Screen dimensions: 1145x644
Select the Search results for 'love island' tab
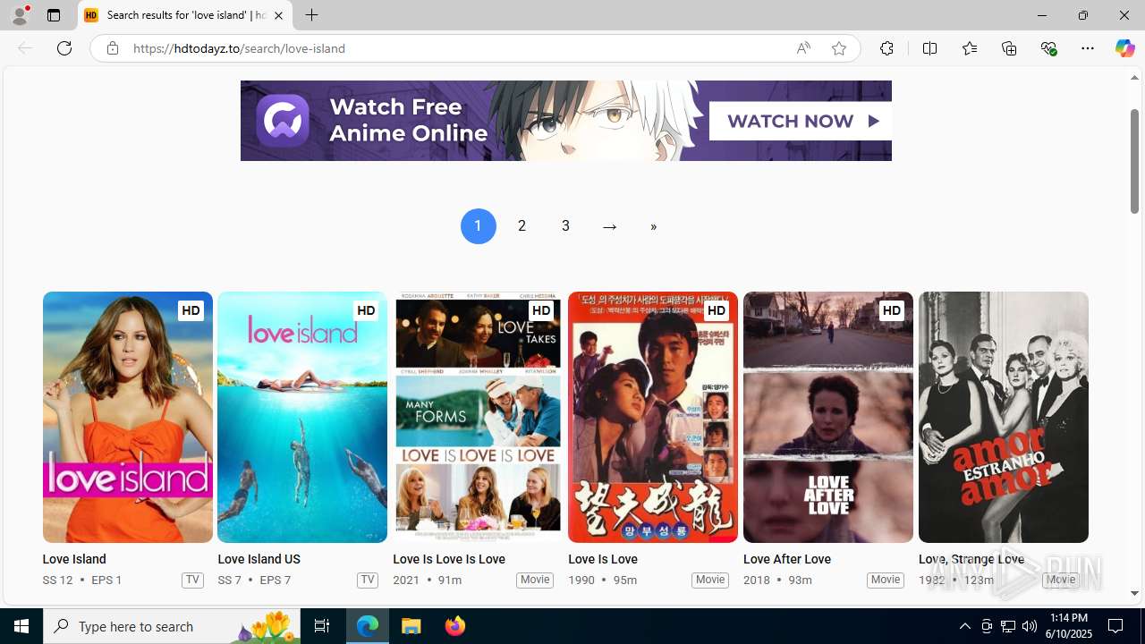[x=185, y=15]
